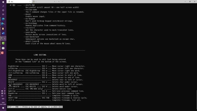This screenshot has width=197, height=111.
Task: Click the HELP -- END status prompt
Action: (35, 107)
